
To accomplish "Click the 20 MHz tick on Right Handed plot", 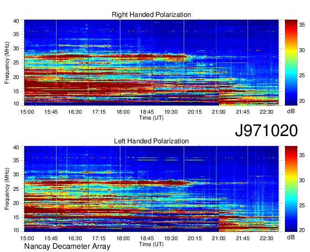I will pos(16,77).
